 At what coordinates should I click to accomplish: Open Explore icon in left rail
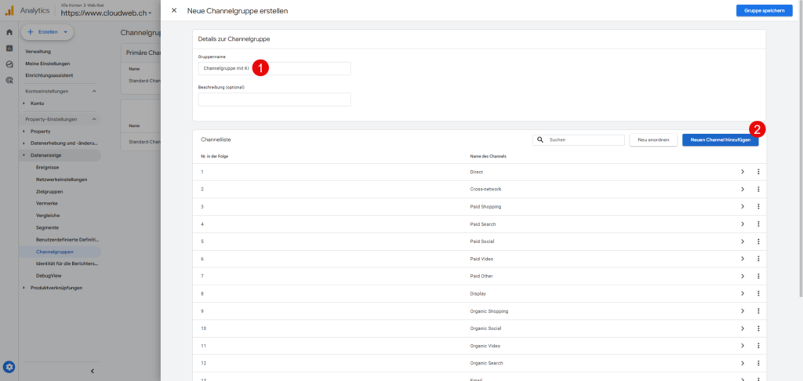[x=9, y=64]
